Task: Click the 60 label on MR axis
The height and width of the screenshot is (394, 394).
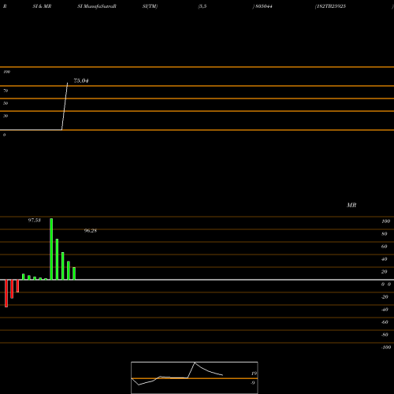Action: (385, 247)
